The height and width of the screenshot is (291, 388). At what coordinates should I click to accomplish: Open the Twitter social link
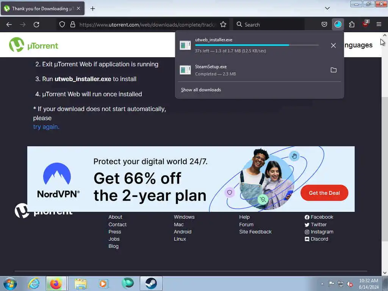[x=316, y=224]
